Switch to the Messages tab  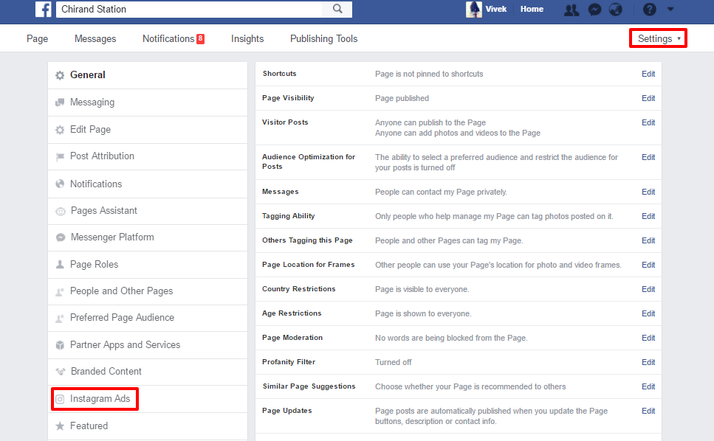[x=95, y=38]
